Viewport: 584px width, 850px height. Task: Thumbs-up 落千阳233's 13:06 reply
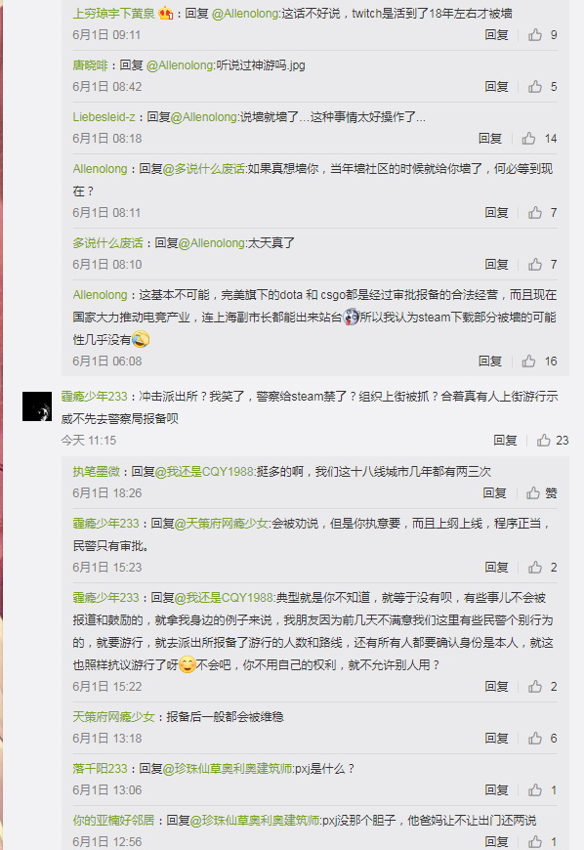[535, 790]
